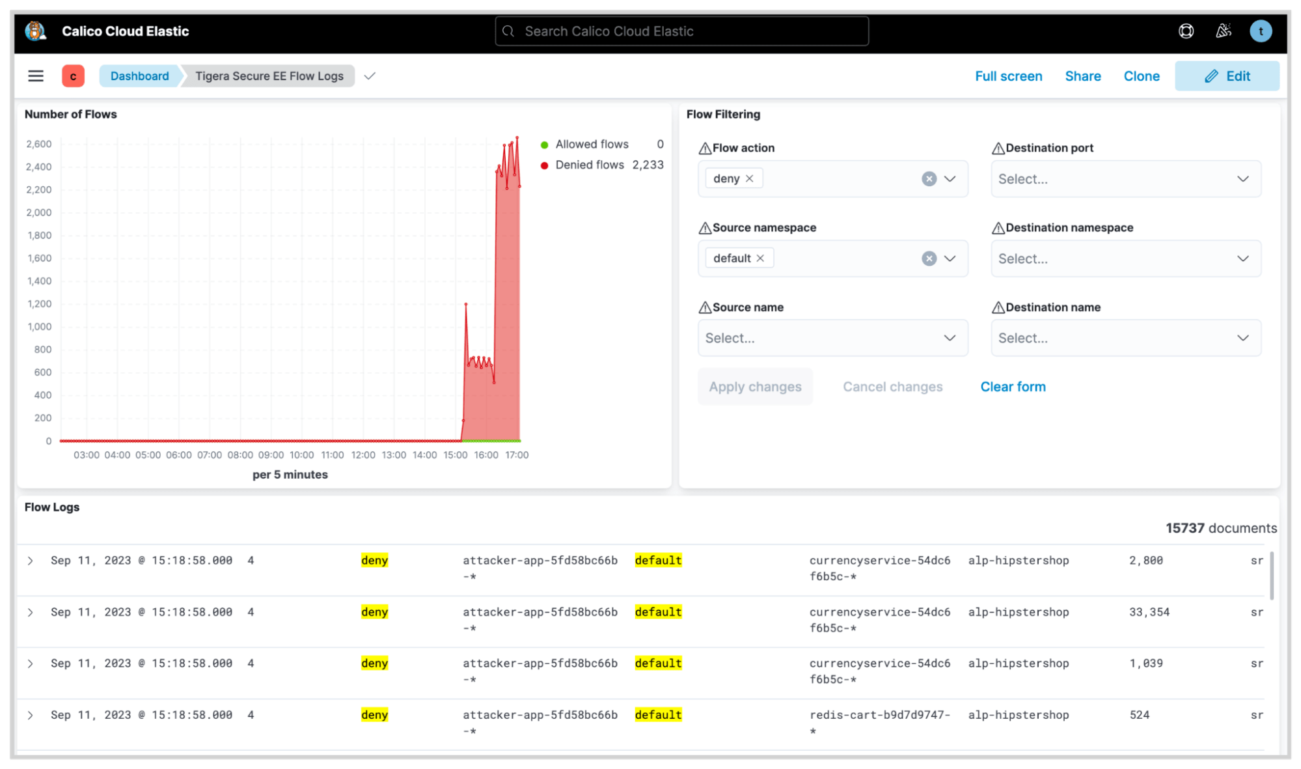The image size is (1301, 769).
Task: Focus the Search Calico Cloud Elastic field
Action: click(x=681, y=31)
